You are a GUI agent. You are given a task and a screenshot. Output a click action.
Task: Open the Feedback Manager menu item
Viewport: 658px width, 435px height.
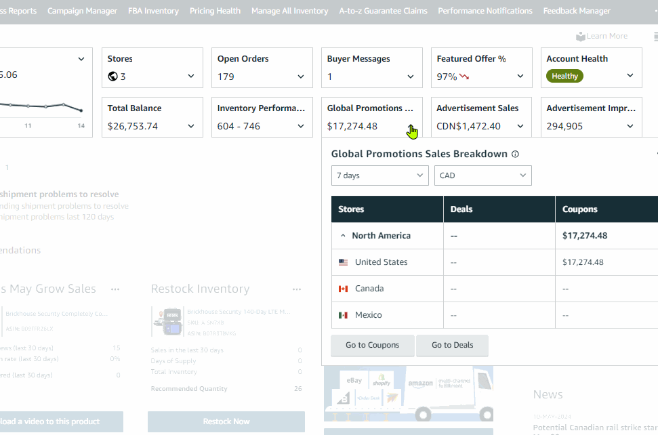pyautogui.click(x=577, y=11)
